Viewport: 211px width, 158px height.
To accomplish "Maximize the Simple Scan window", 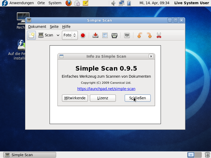I will pos(176,20).
